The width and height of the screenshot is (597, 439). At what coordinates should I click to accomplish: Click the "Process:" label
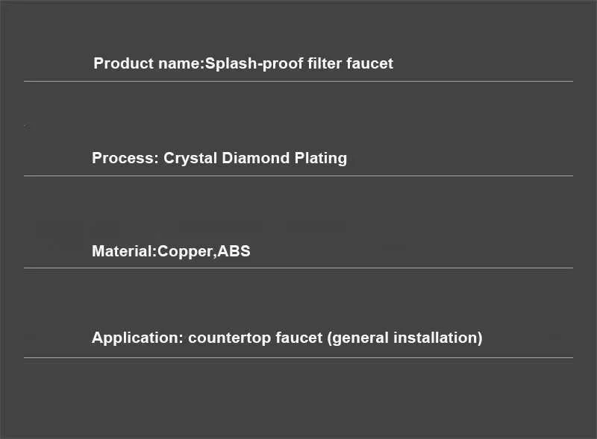(125, 158)
